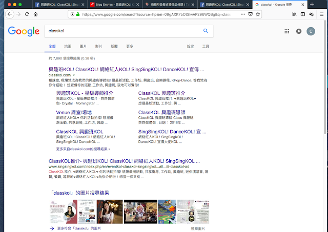The image size is (328, 232).
Task: Open a new browser tab
Action: [312, 5]
